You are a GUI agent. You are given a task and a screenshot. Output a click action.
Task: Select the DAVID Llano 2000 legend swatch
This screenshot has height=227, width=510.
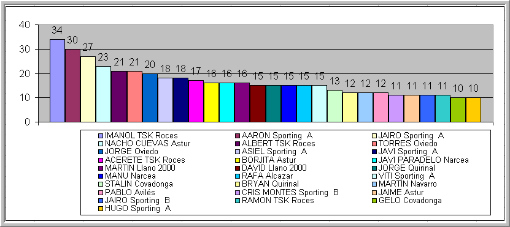(x=238, y=168)
